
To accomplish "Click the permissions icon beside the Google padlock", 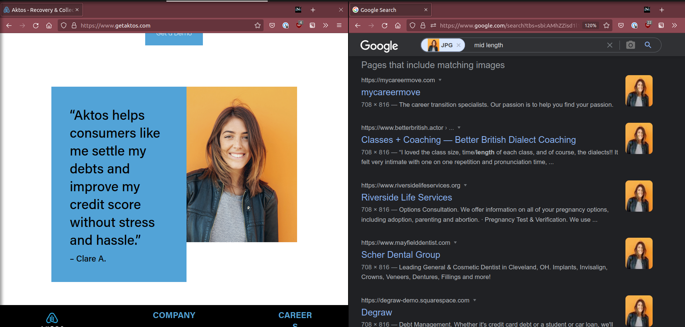I will pyautogui.click(x=433, y=25).
